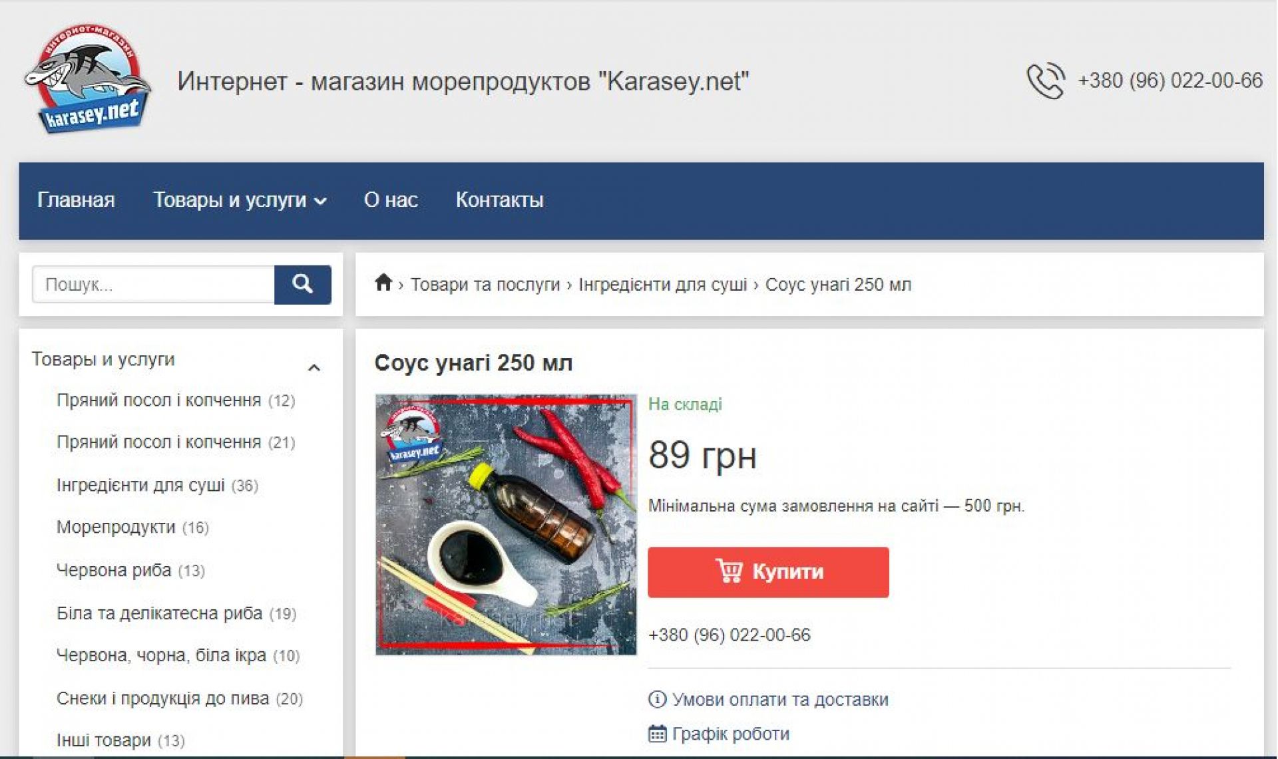This screenshot has width=1278, height=759.
Task: Open the Главная menu item
Action: click(76, 200)
